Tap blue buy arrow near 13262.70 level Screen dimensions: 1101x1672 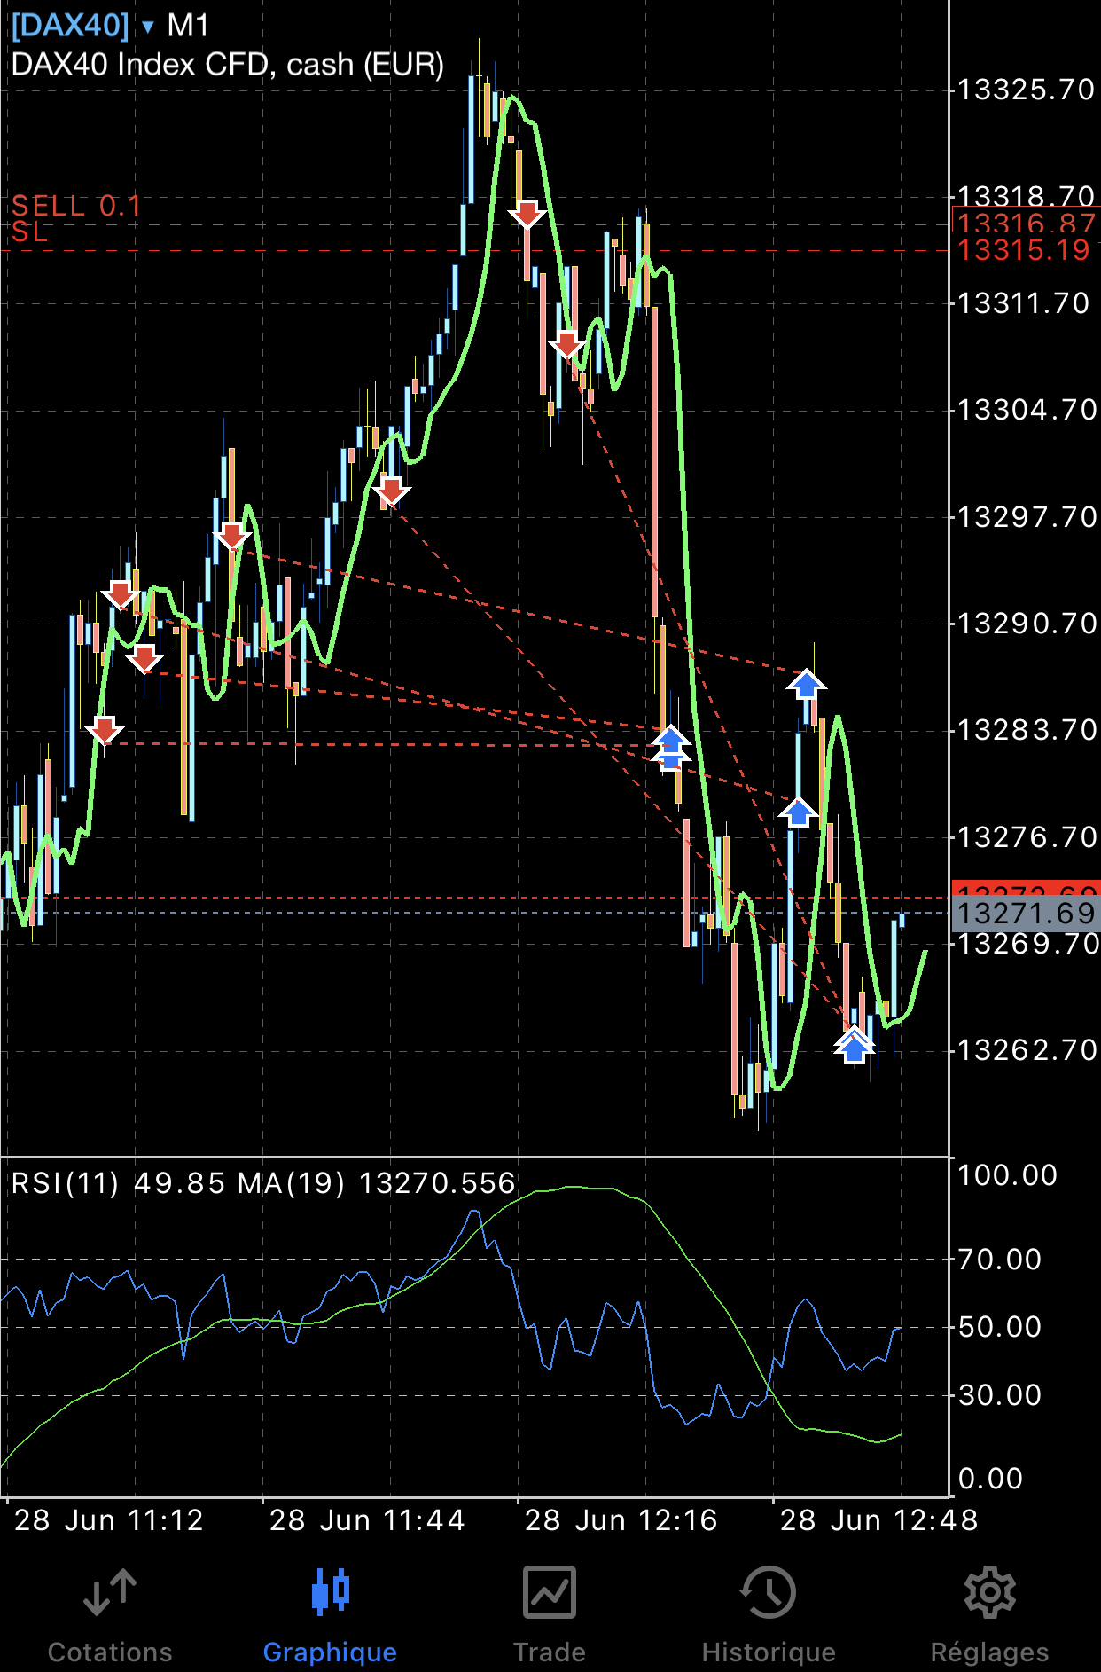(853, 1047)
